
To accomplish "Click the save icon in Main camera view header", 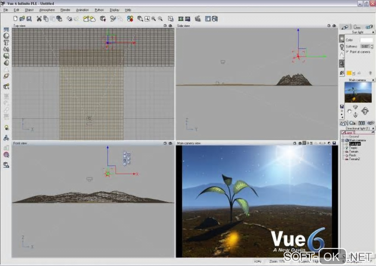I will tap(334, 143).
